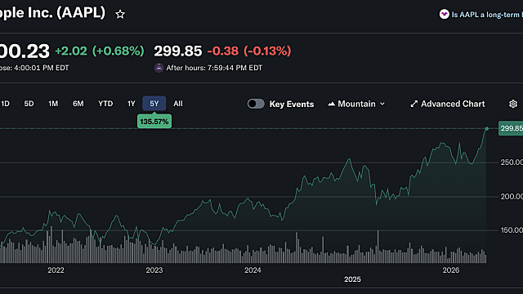Choose the YTD range
Screen dimensions: 523x294
[x=105, y=104]
